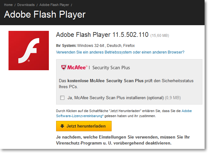Click the large Adobe Flash Player page title
The width and height of the screenshot is (209, 153).
tap(45, 14)
